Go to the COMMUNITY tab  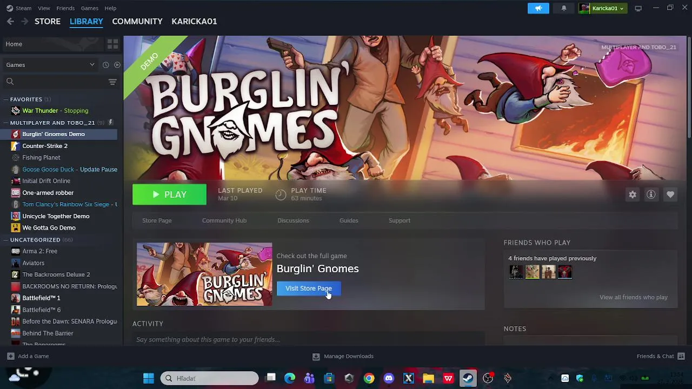coord(137,21)
